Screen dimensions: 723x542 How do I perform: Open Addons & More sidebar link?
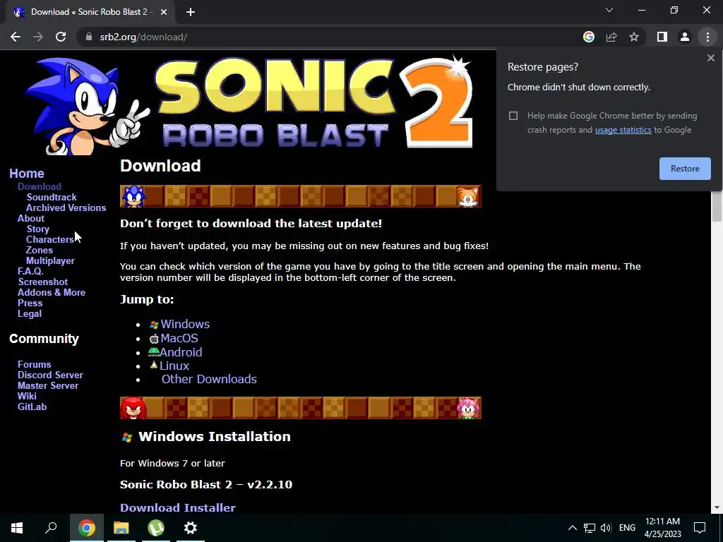[x=51, y=293]
